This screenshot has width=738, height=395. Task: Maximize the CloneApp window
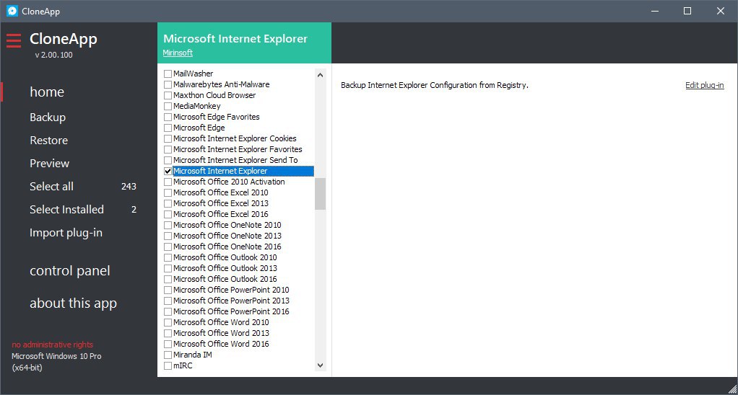tap(687, 11)
